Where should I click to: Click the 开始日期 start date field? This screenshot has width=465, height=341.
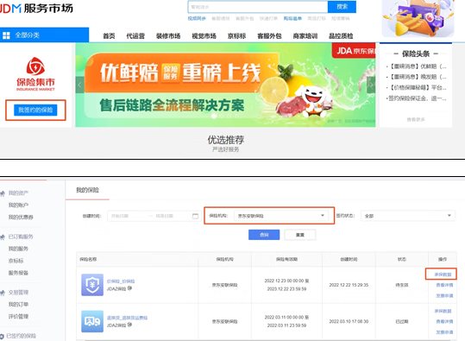120,216
